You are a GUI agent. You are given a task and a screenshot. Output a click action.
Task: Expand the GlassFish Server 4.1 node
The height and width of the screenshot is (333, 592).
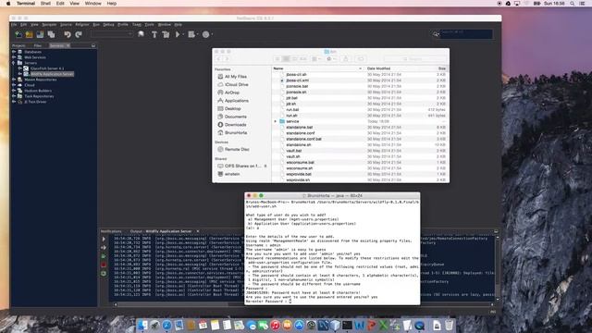(x=20, y=68)
